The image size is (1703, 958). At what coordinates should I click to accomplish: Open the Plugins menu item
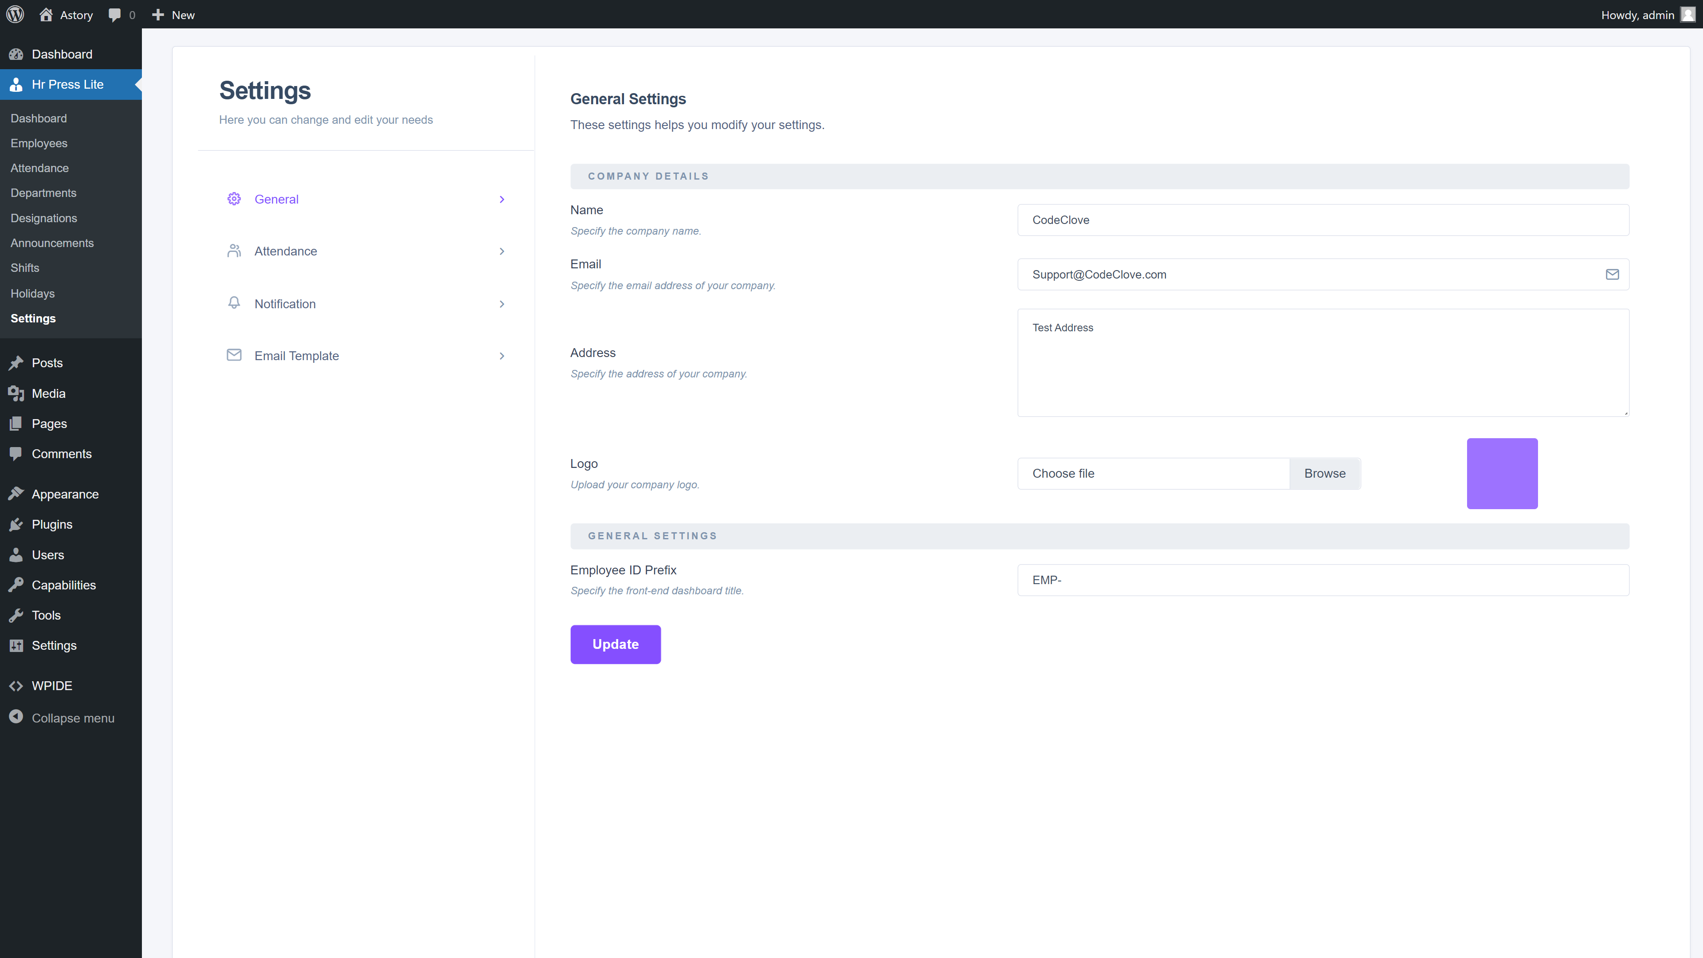click(x=51, y=524)
